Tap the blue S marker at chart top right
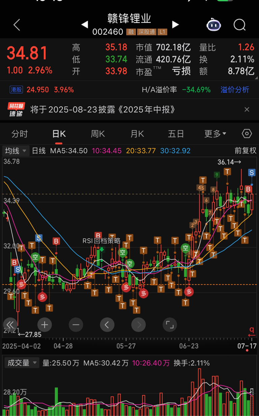The height and width of the screenshot is (416, 259). (252, 173)
